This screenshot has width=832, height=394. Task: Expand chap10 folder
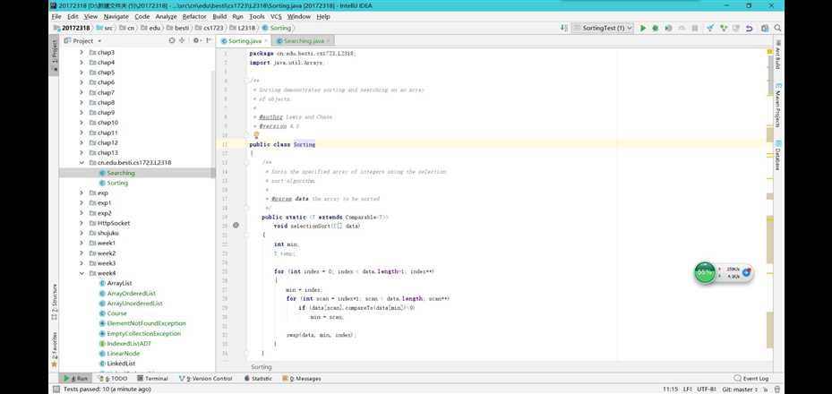pyautogui.click(x=81, y=123)
